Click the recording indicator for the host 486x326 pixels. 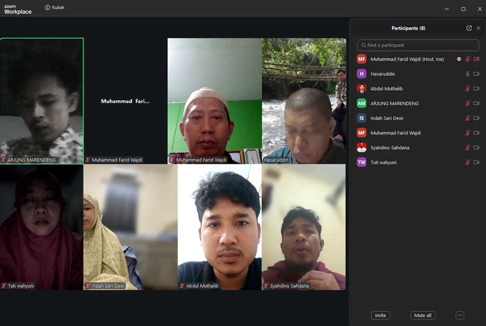[459, 59]
